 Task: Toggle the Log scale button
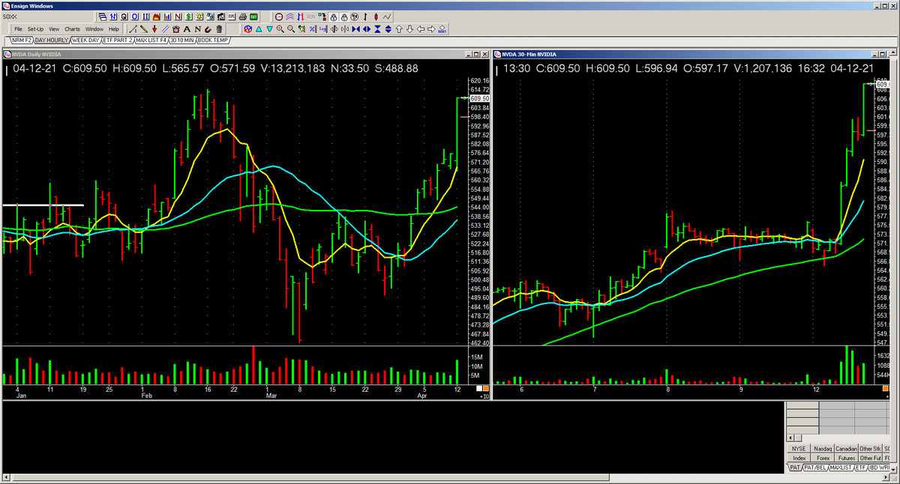tap(322, 29)
